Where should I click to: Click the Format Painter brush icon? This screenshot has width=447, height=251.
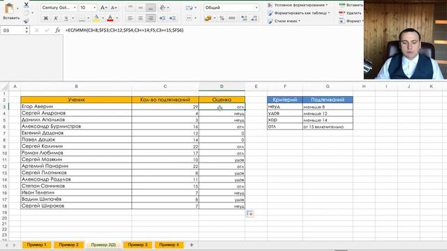(27, 21)
